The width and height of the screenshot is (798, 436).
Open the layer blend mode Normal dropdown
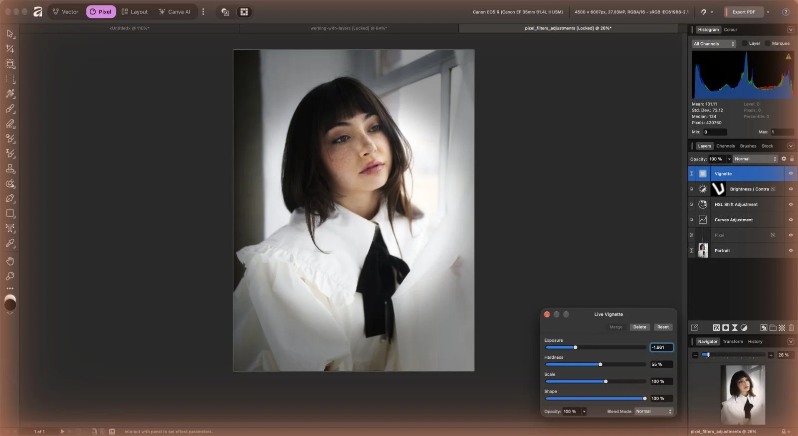[x=755, y=159]
